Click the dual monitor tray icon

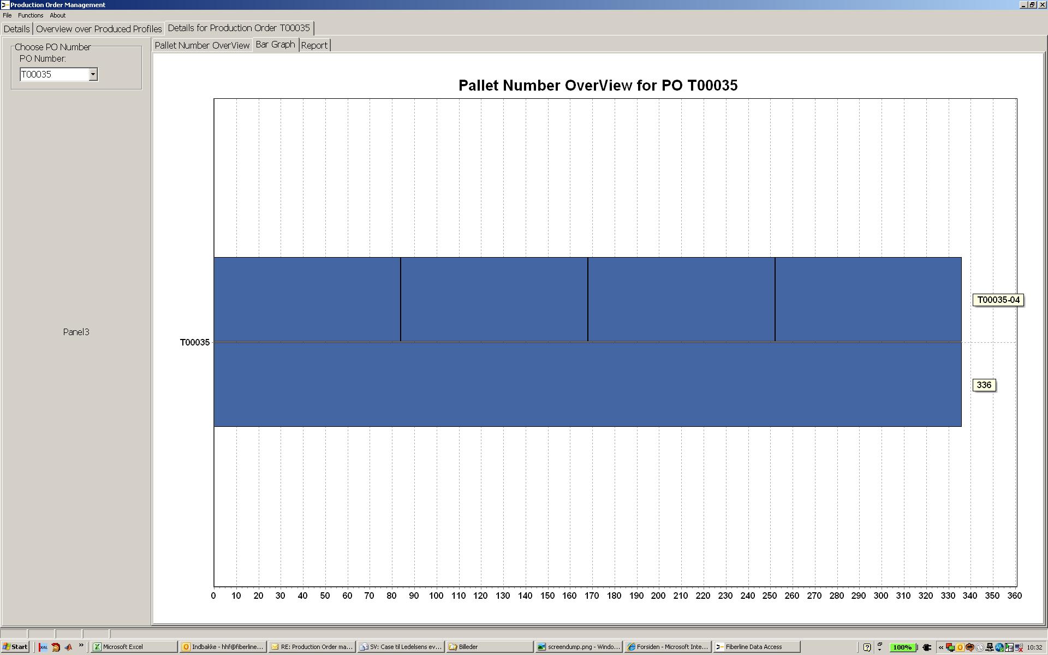click(950, 647)
